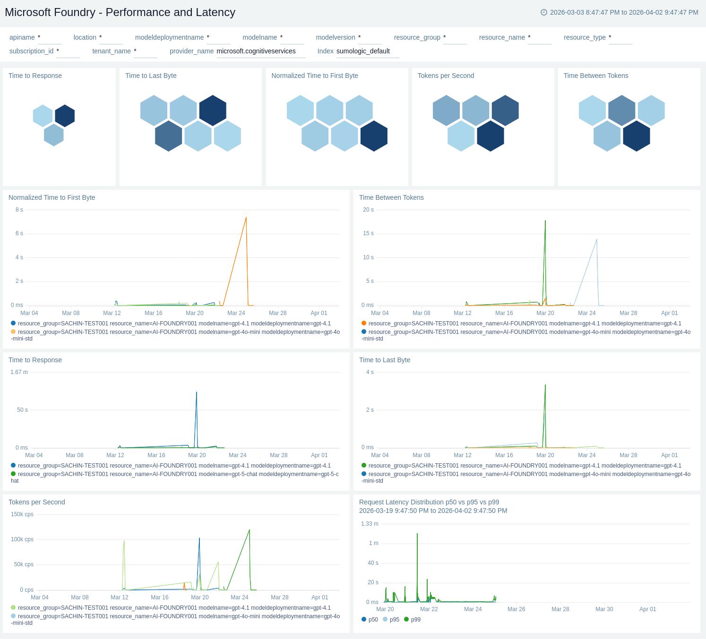Click the bottom dark hexagon in Tokens per Second honeycomb
This screenshot has height=639, width=706.
[x=490, y=136]
